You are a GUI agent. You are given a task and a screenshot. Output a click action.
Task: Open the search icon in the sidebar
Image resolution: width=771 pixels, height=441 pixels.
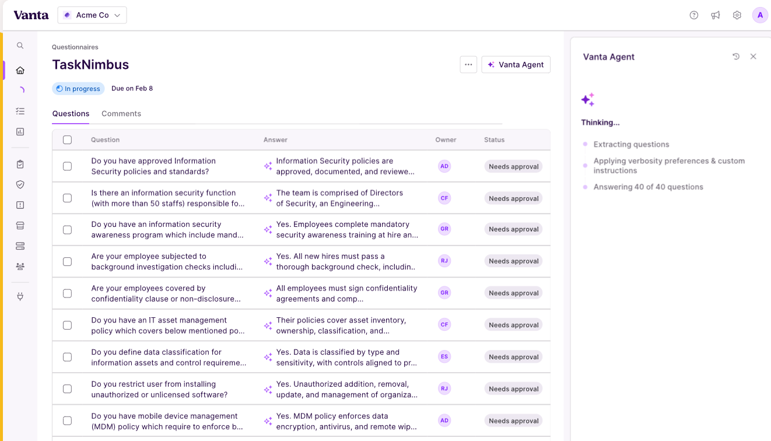20,45
